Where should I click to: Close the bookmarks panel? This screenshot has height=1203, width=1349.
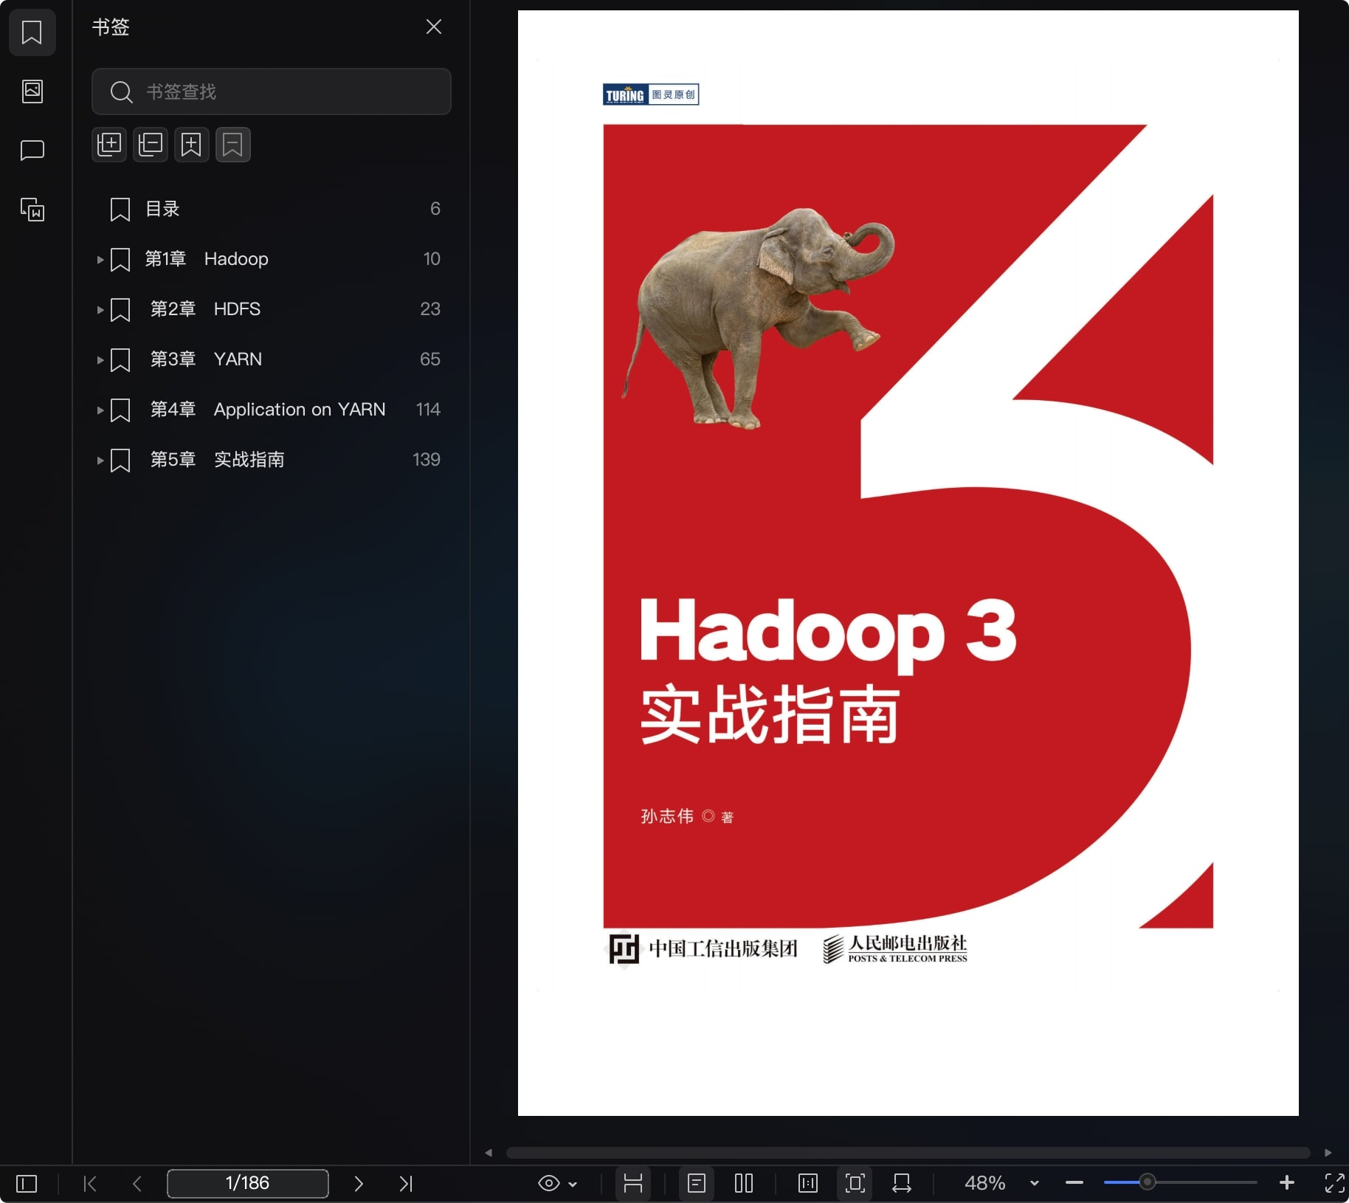tap(434, 27)
